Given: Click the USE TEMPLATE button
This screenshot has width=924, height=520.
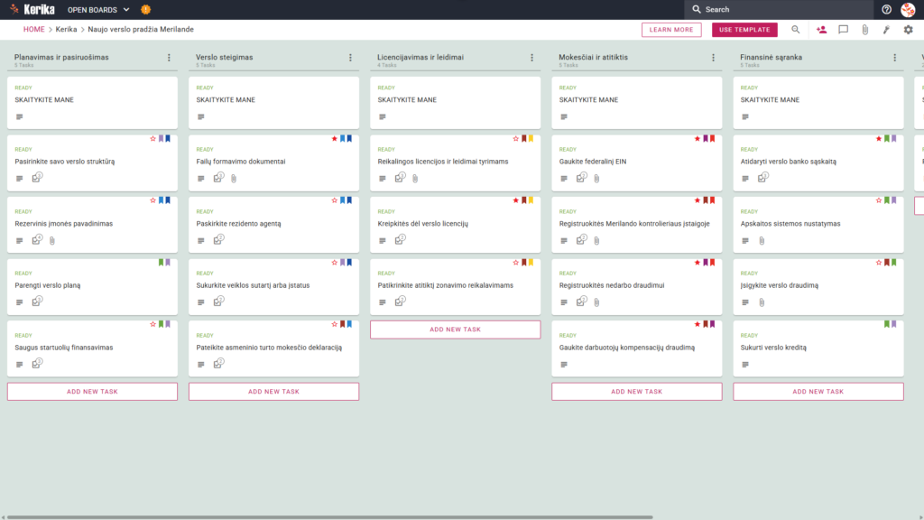Looking at the screenshot, I should point(744,30).
